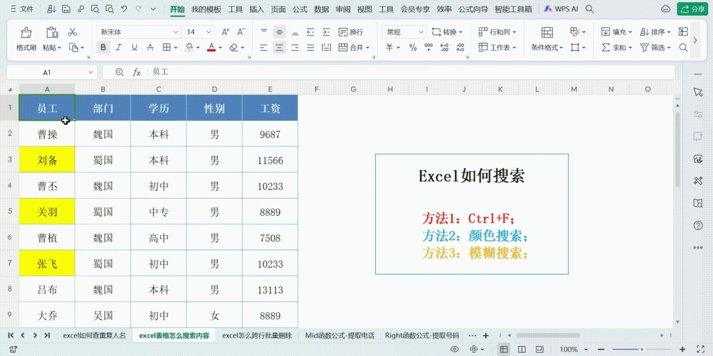The height and width of the screenshot is (356, 713).
Task: Switch to the 数据 (Data) ribbon tab
Action: 321,9
